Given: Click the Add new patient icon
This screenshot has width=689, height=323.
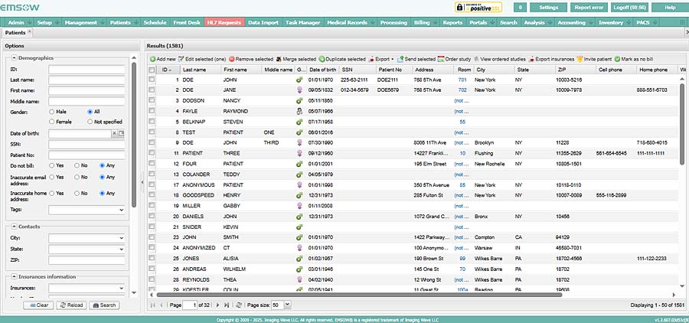Looking at the screenshot, I should point(152,59).
